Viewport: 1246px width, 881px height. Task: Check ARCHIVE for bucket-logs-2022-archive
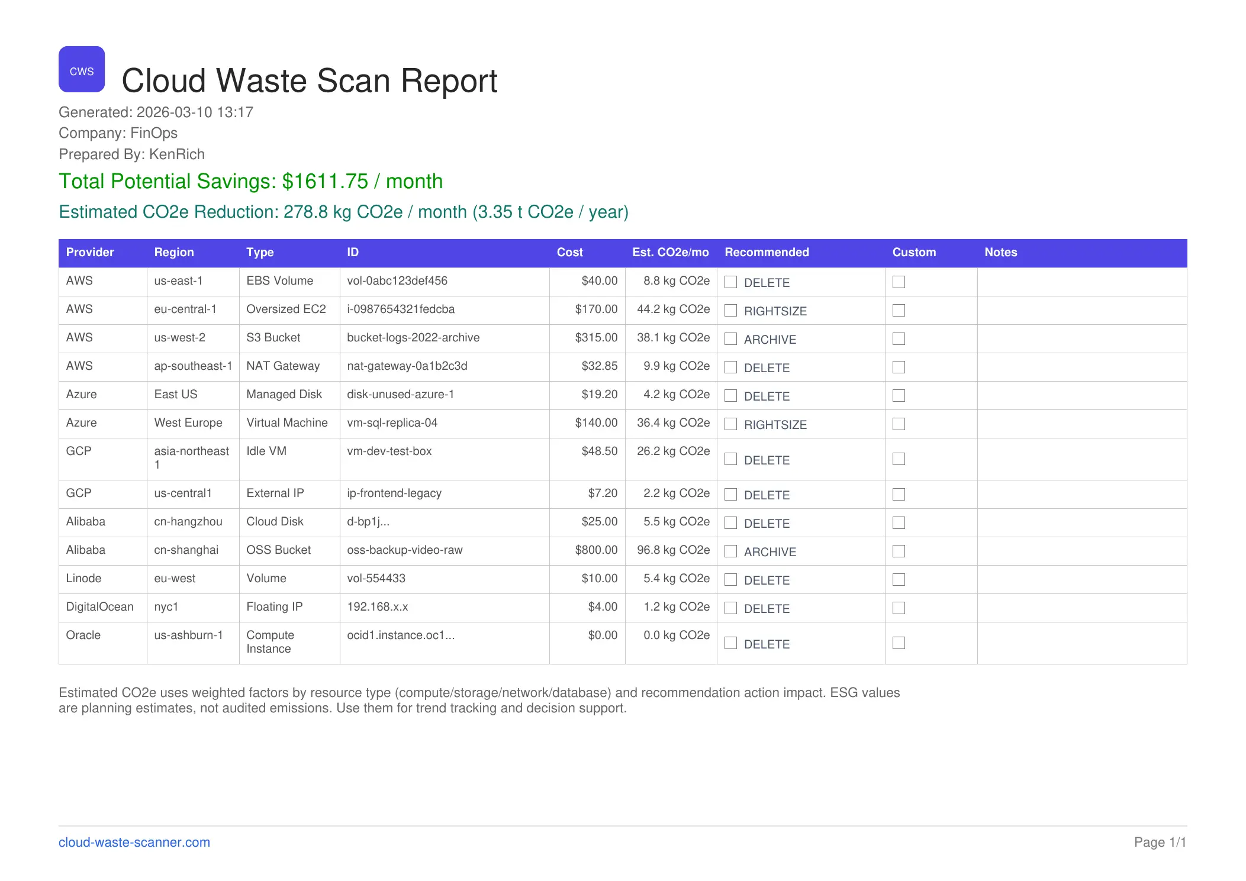pyautogui.click(x=731, y=338)
